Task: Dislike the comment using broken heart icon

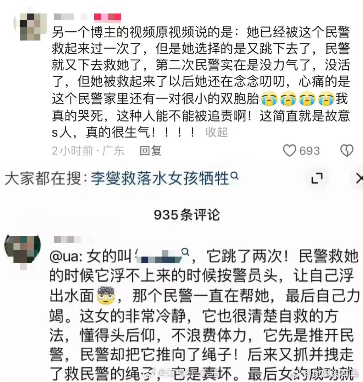Action: (x=347, y=150)
